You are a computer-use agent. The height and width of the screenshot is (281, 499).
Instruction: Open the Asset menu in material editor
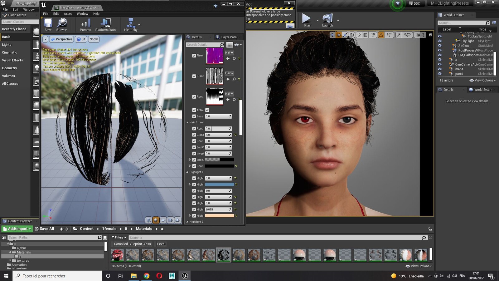point(68,14)
